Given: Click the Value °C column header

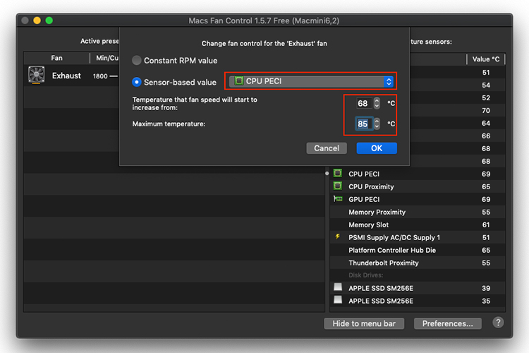Looking at the screenshot, I should (x=485, y=59).
